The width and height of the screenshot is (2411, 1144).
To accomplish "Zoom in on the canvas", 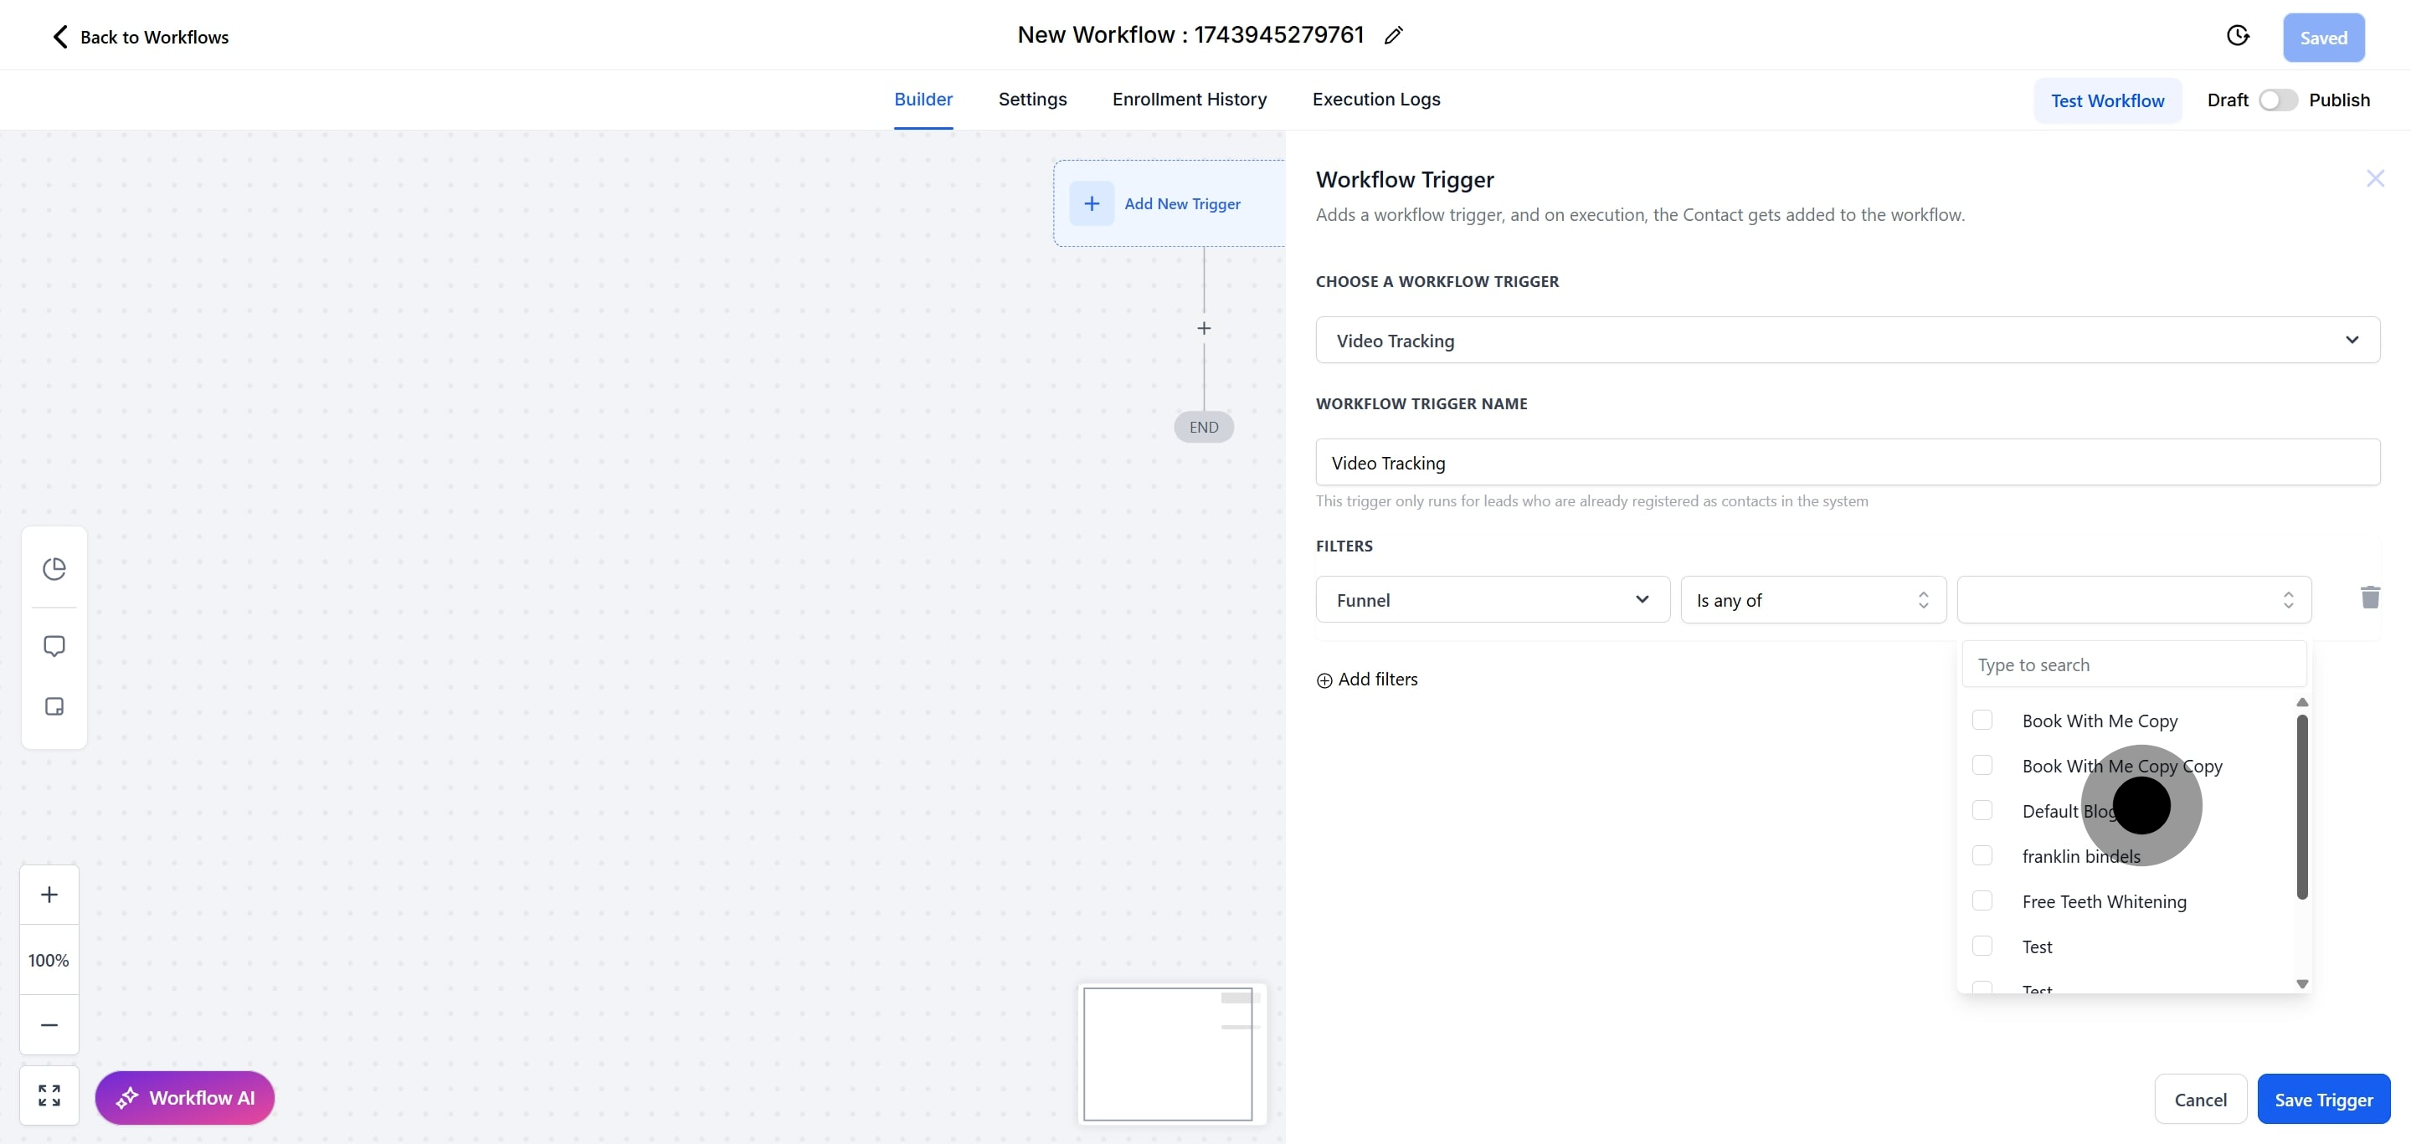I will [x=49, y=895].
